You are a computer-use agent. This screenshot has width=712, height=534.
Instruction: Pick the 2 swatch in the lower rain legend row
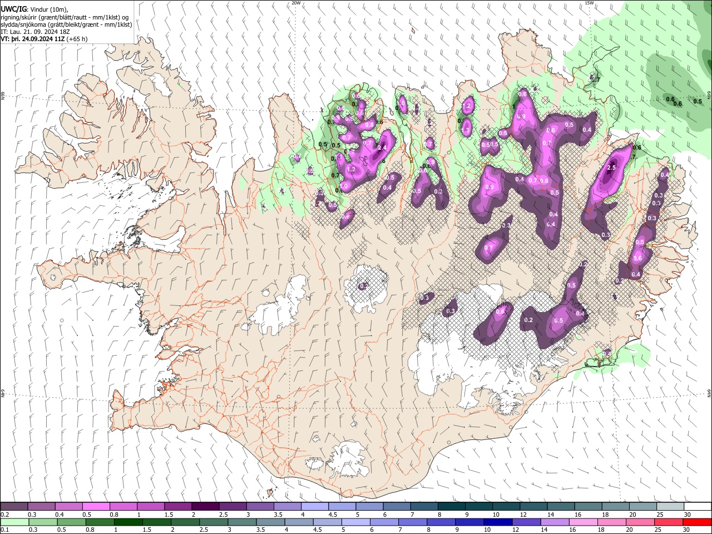[x=184, y=522]
